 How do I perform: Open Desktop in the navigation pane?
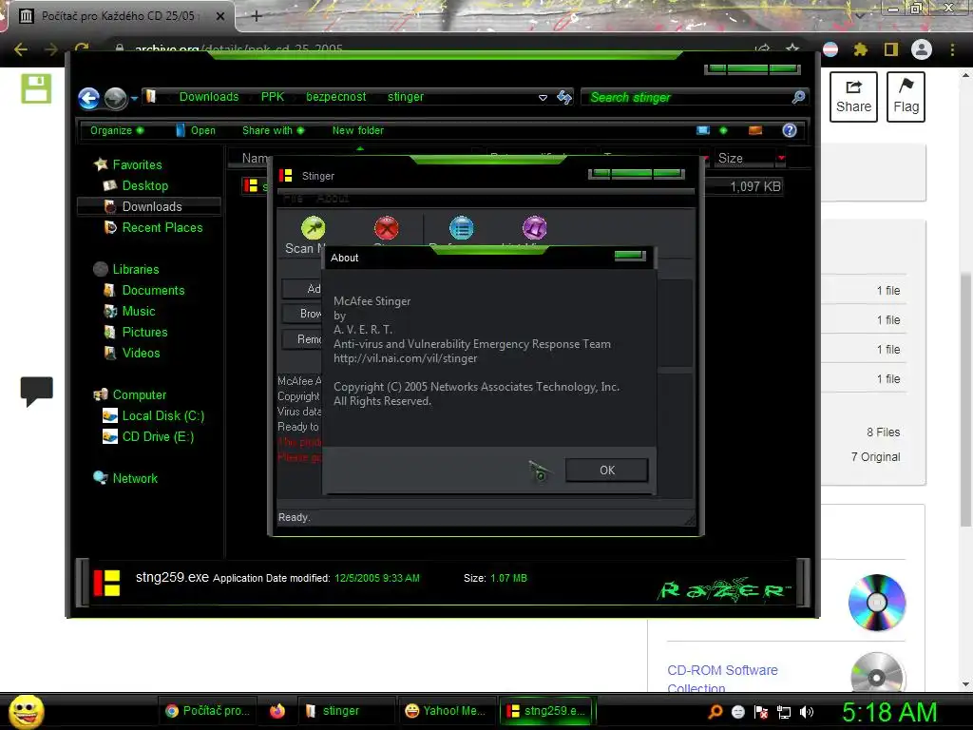tap(145, 185)
